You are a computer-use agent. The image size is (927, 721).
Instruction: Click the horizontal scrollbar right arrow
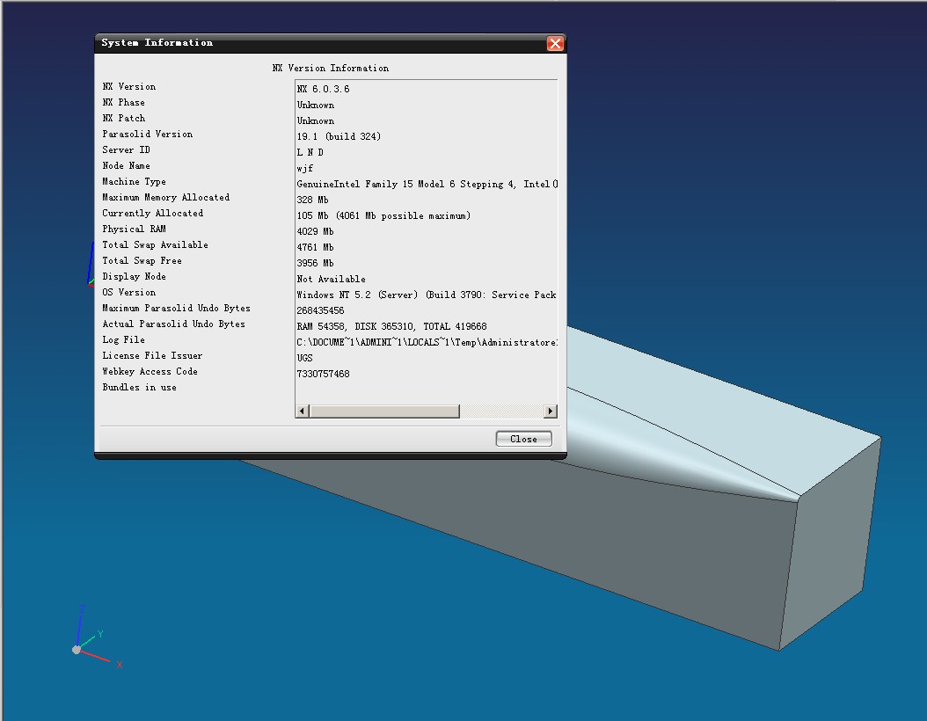551,411
